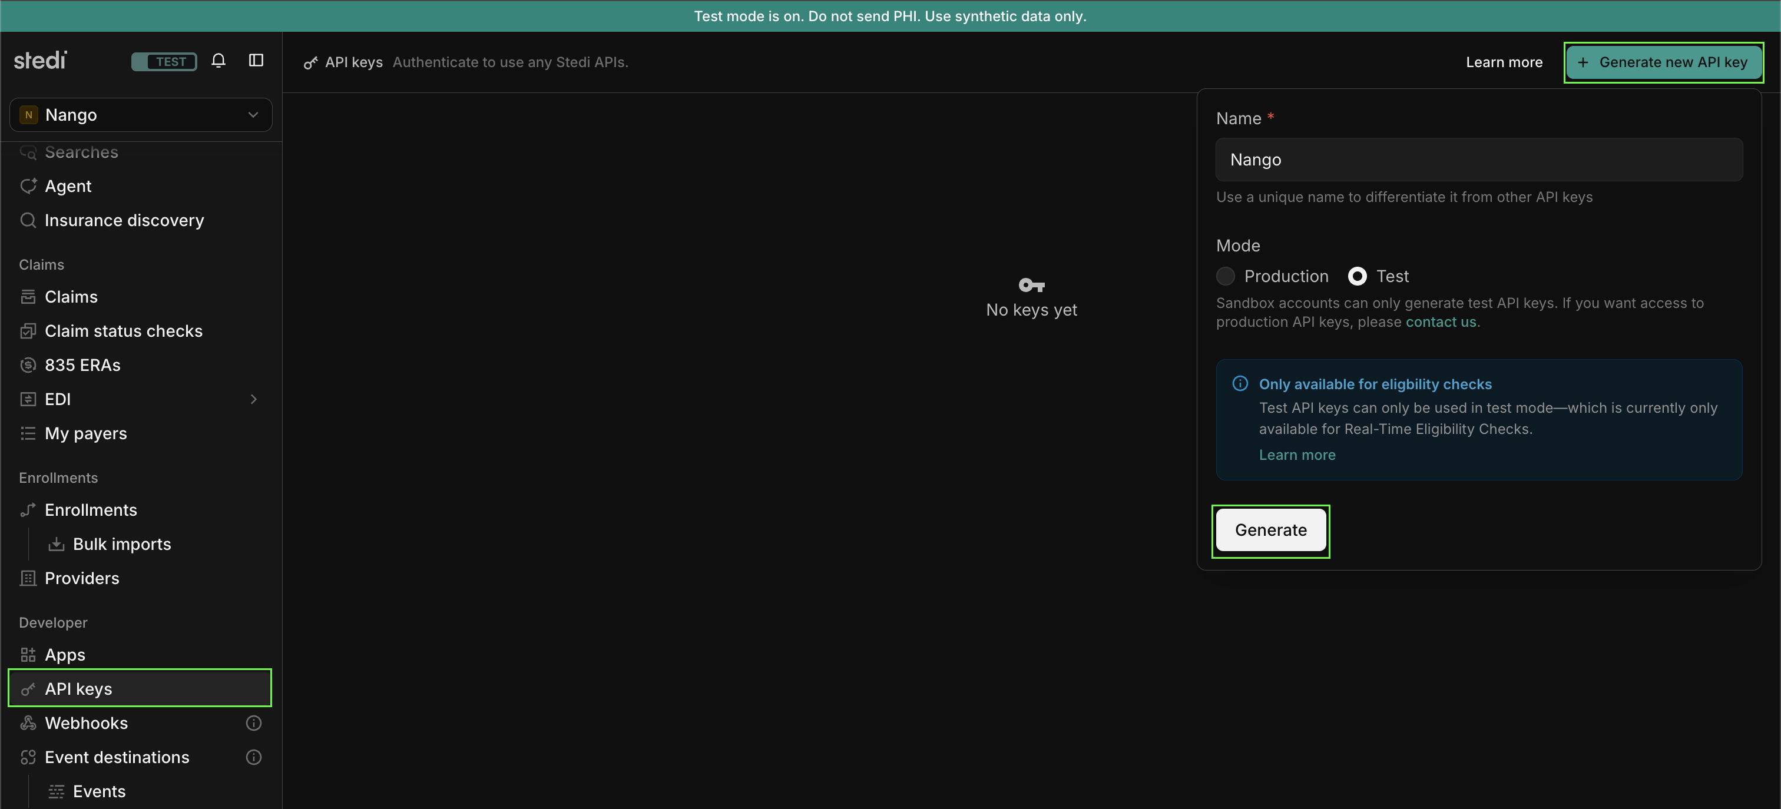Screen dimensions: 1781x809
Task: Follow the contact us link
Action: coord(1441,322)
